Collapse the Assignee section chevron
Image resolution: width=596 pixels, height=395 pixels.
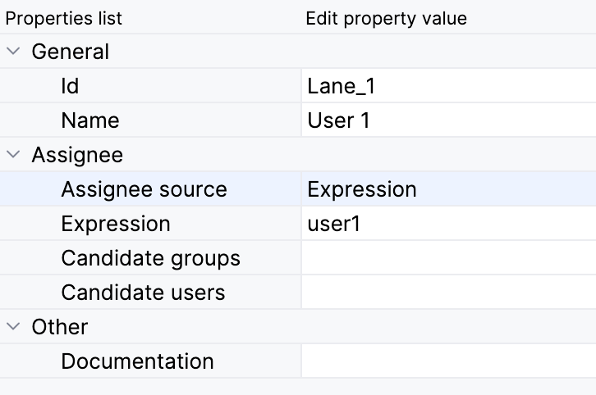click(13, 155)
